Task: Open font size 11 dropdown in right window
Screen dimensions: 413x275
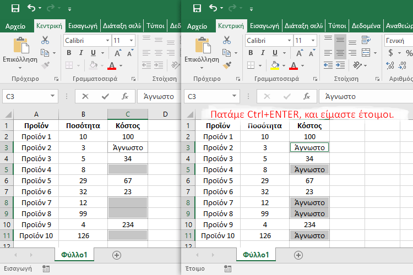Action: [313, 41]
